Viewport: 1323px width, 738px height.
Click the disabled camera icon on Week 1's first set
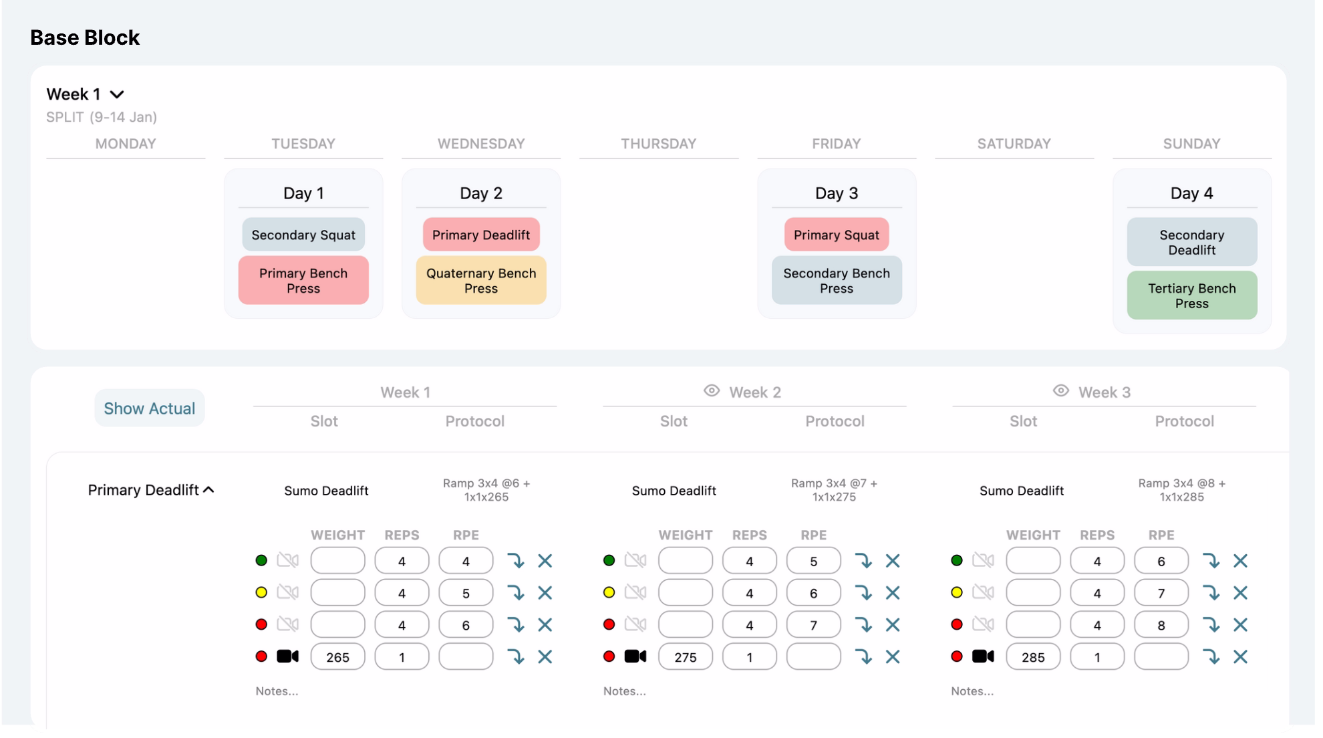pos(287,560)
